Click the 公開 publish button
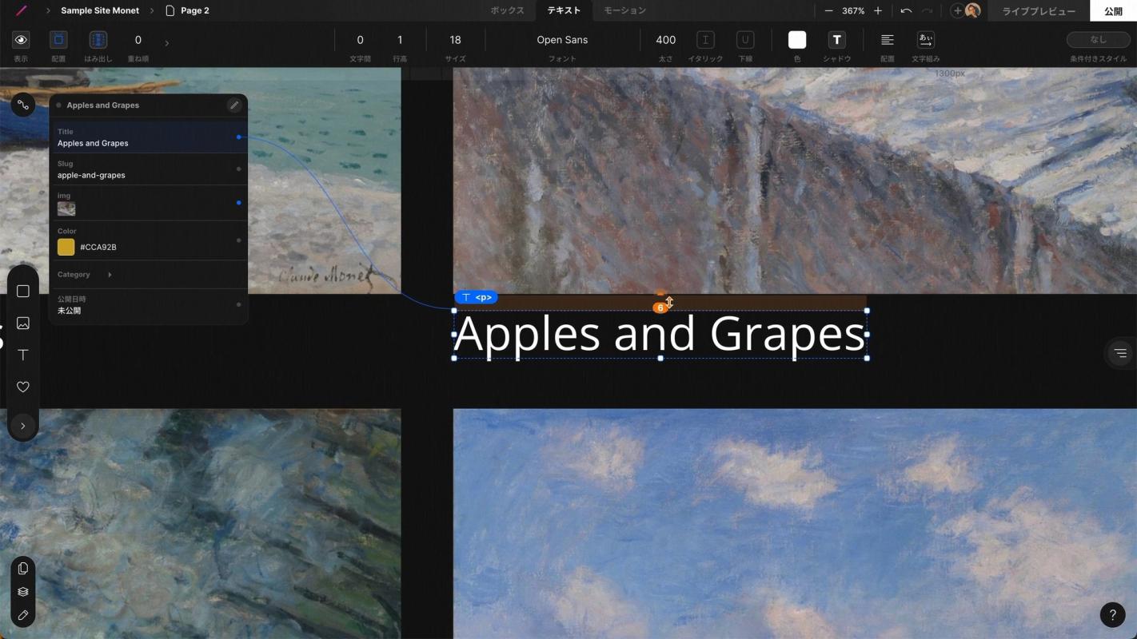Image resolution: width=1137 pixels, height=639 pixels. click(x=1113, y=11)
